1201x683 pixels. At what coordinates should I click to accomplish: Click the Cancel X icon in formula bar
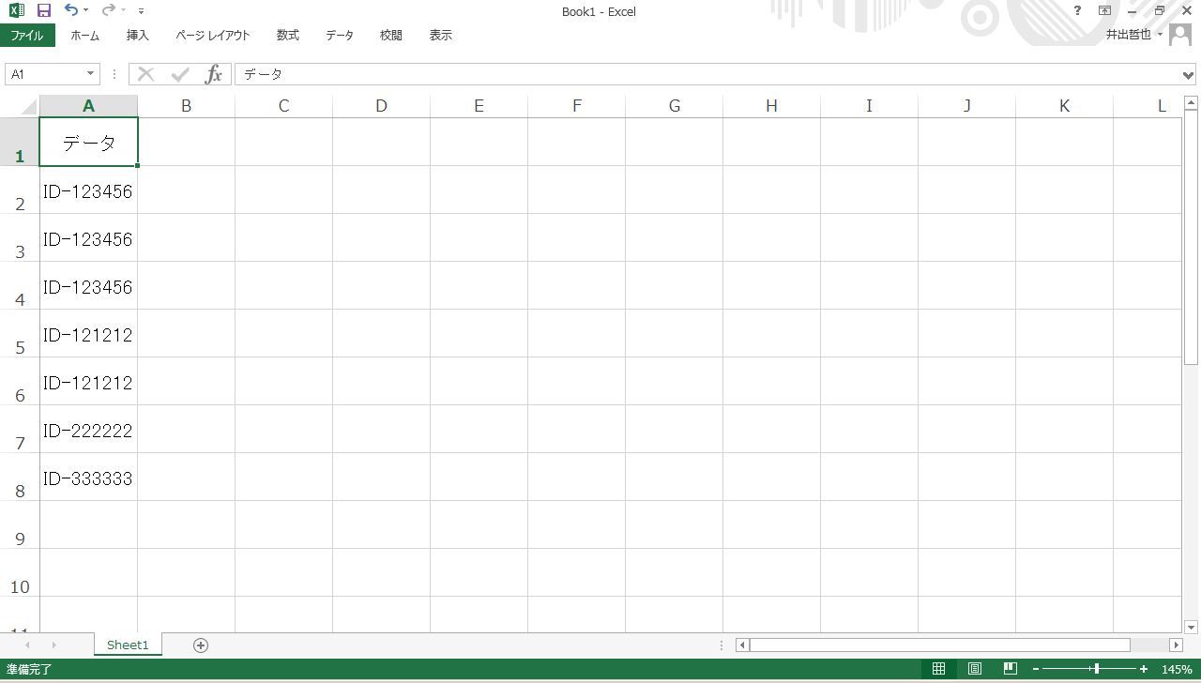click(x=145, y=74)
